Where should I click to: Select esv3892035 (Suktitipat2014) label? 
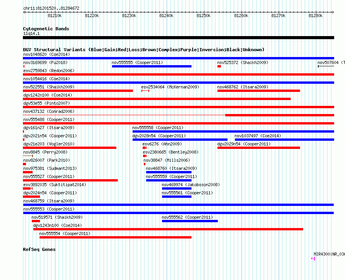point(55,185)
